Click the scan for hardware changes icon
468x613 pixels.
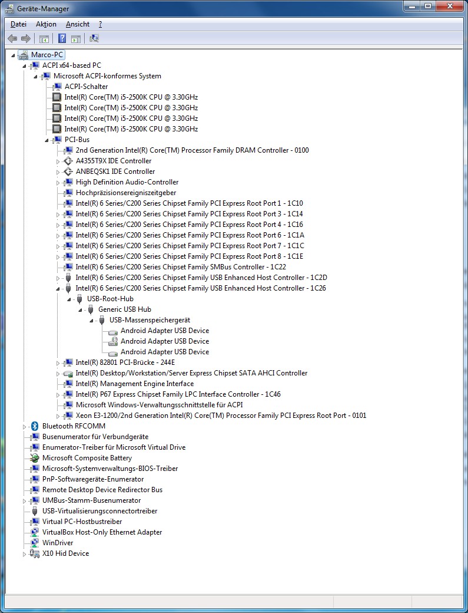[94, 38]
